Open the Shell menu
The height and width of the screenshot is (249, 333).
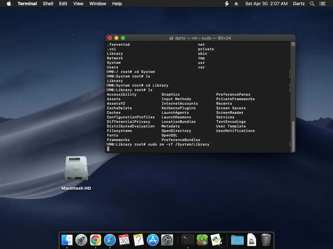coord(48,4)
